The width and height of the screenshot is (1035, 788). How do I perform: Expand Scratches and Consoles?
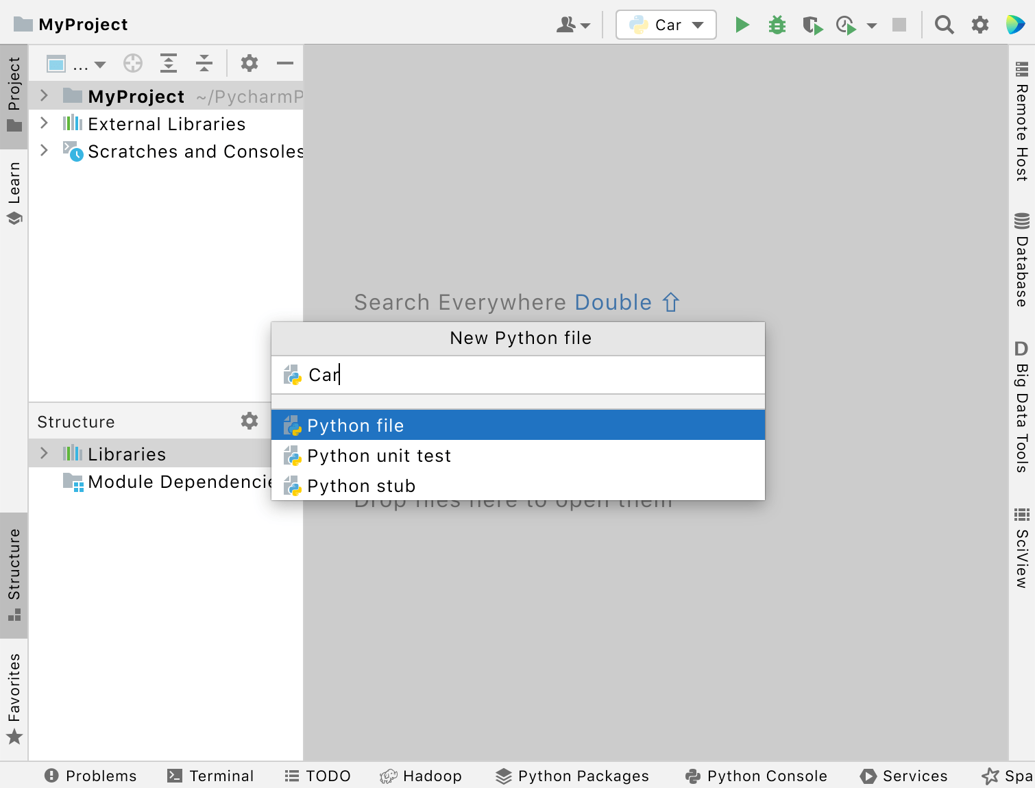pos(44,151)
